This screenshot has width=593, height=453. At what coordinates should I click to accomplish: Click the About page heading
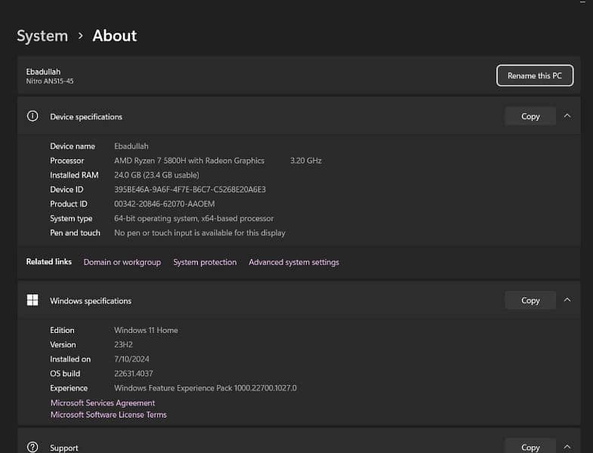pyautogui.click(x=115, y=35)
